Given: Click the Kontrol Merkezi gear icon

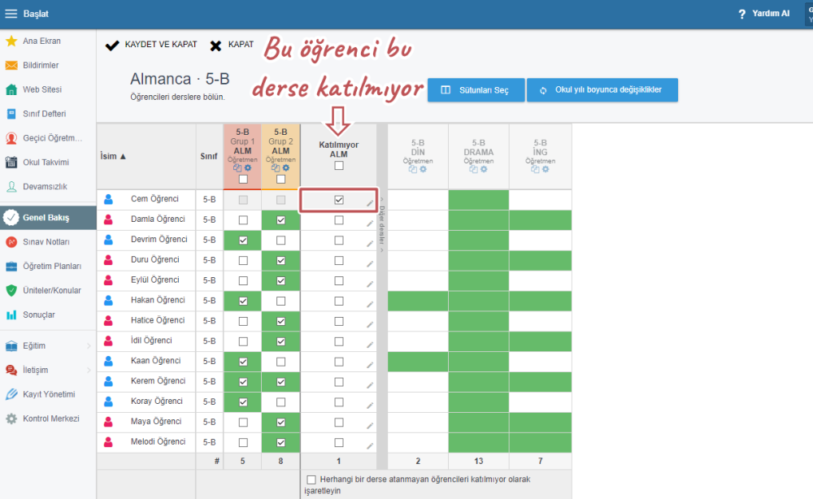Looking at the screenshot, I should click(11, 419).
